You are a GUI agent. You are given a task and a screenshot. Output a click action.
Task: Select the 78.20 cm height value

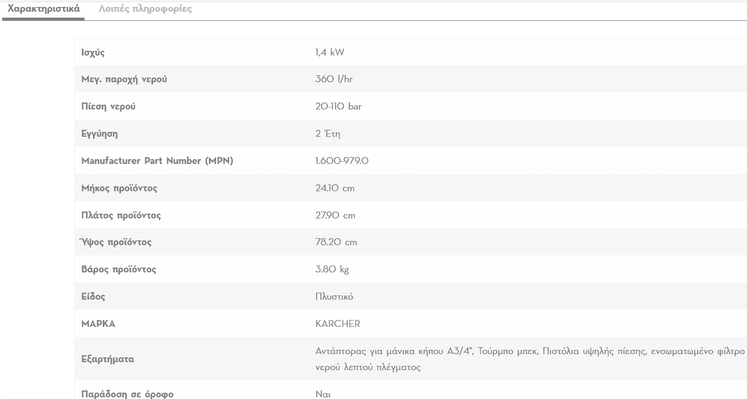coord(336,242)
